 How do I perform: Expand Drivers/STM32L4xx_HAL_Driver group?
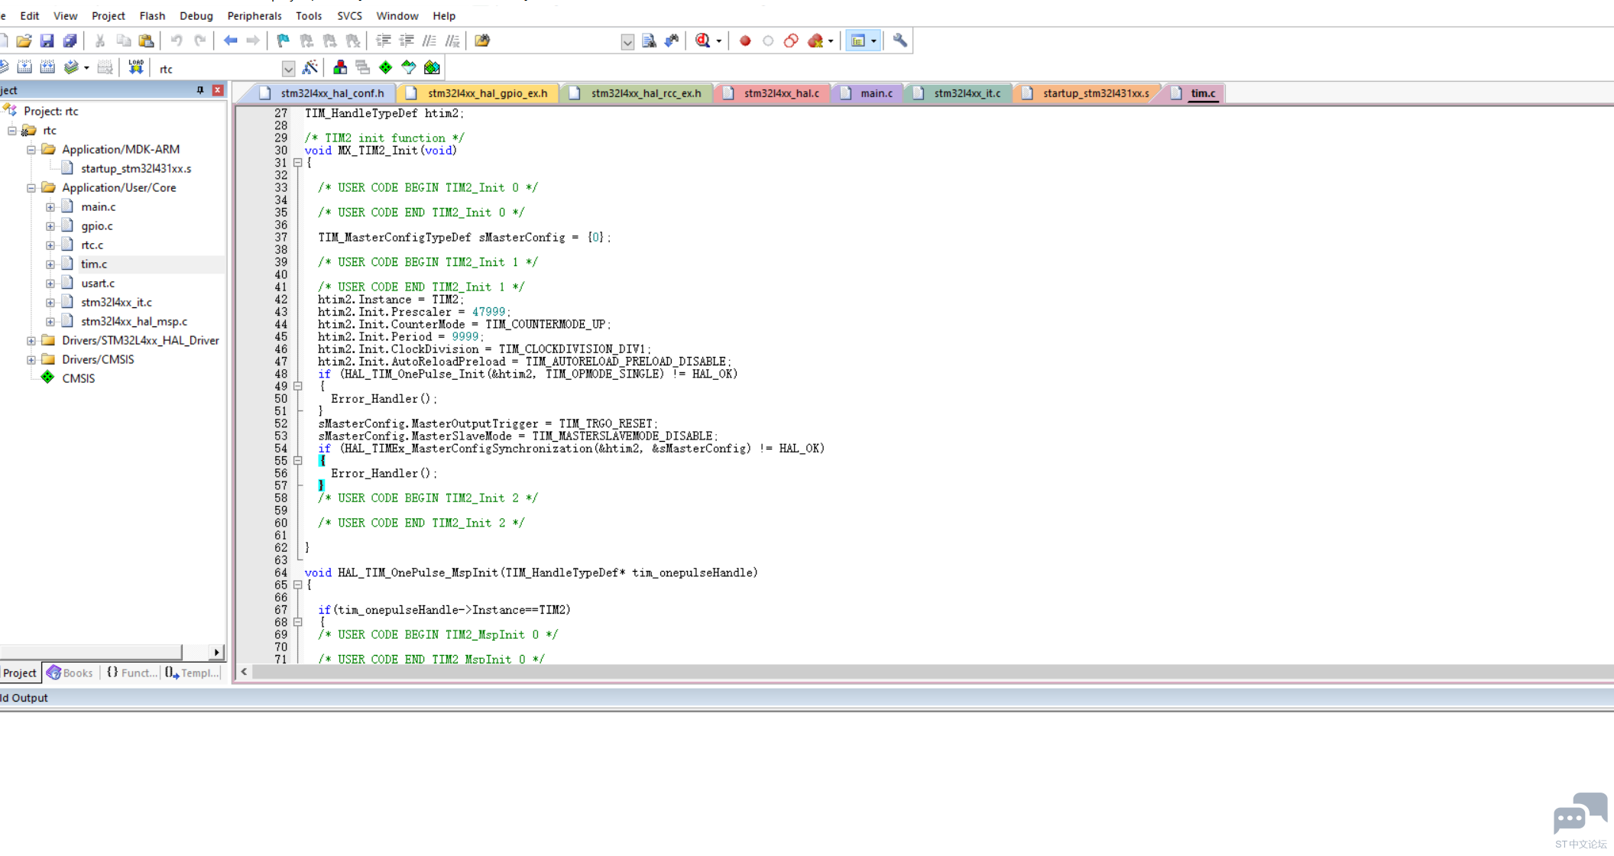click(31, 341)
